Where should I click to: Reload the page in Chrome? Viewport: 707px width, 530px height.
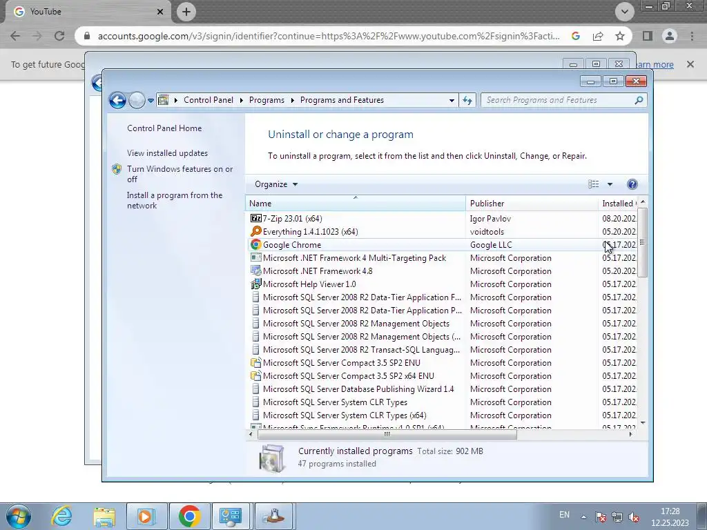click(x=59, y=36)
